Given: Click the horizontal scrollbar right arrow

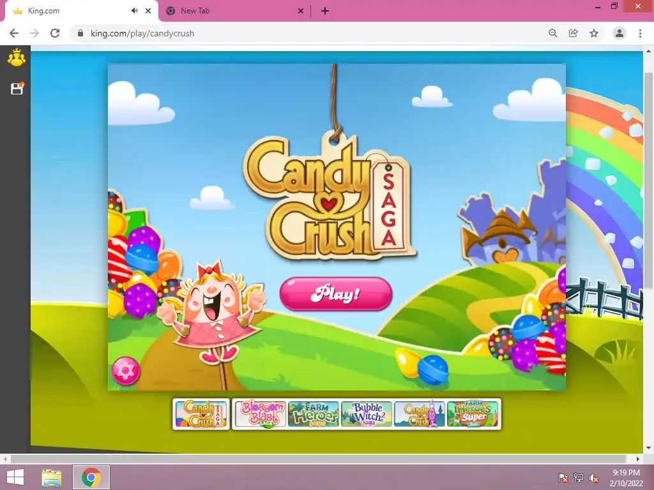Looking at the screenshot, I should pyautogui.click(x=638, y=459).
